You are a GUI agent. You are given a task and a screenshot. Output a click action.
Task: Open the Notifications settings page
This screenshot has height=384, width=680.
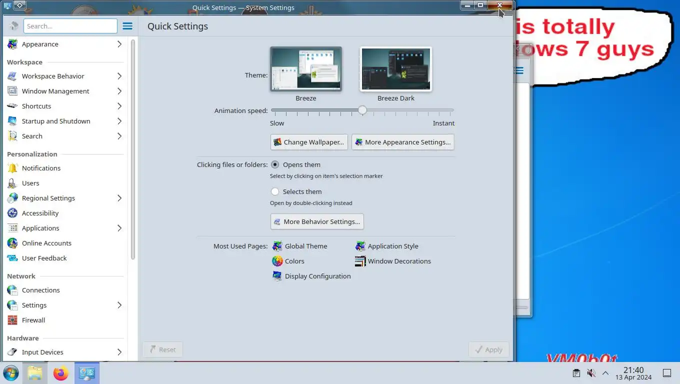[65, 168]
